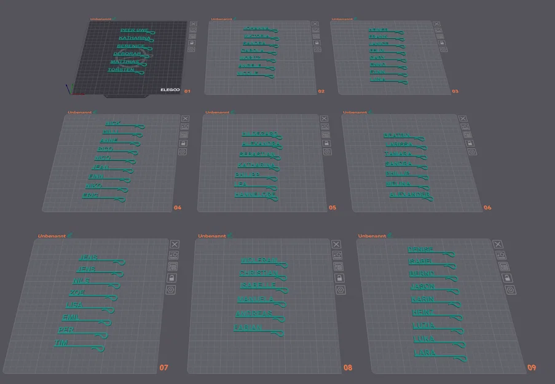The width and height of the screenshot is (555, 384).
Task: Click the X icon beside plate 05
Action: (x=324, y=119)
